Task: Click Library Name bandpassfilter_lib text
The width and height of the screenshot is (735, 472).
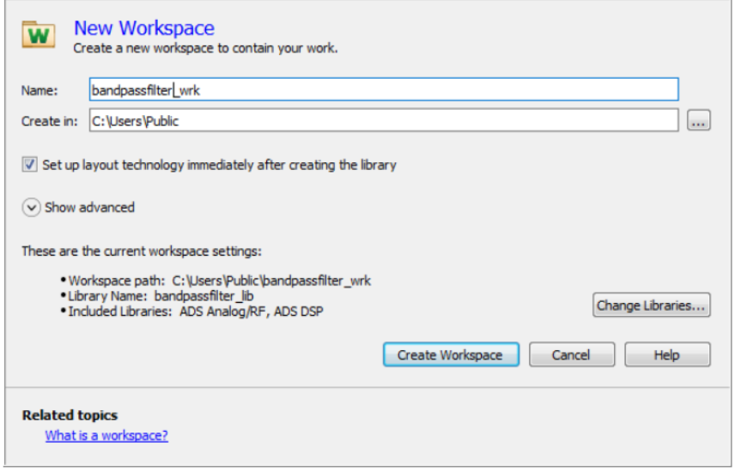Action: coord(161,296)
